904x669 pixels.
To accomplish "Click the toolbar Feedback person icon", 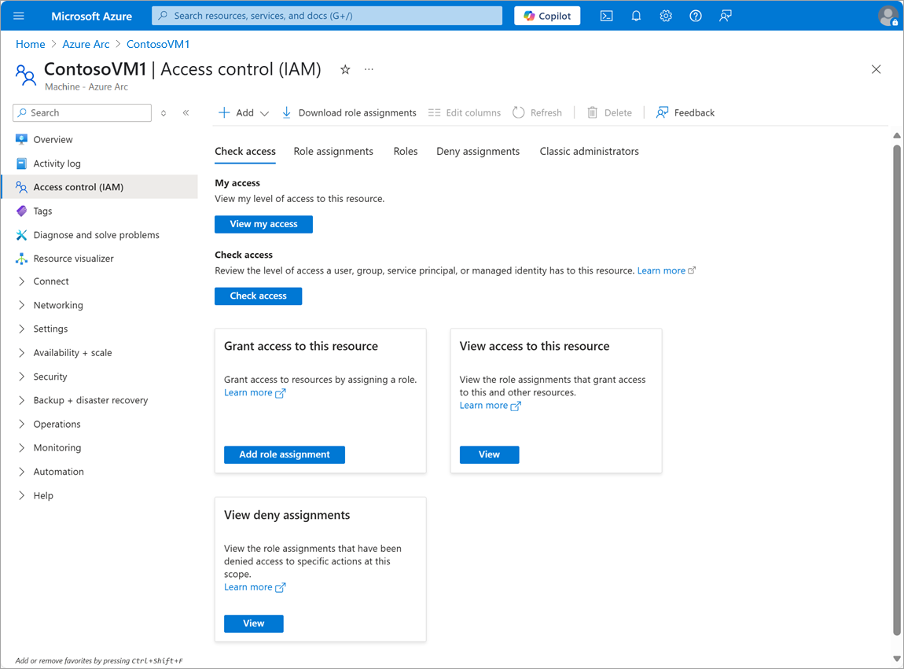I will coord(662,112).
